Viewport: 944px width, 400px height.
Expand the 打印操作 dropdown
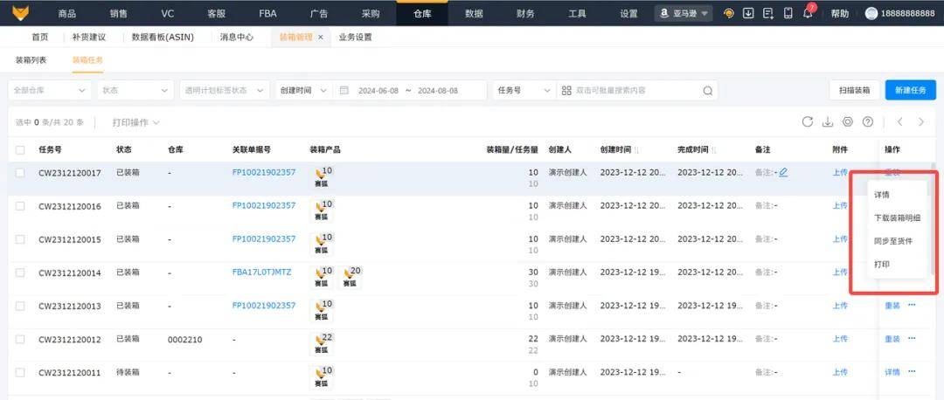(x=136, y=122)
